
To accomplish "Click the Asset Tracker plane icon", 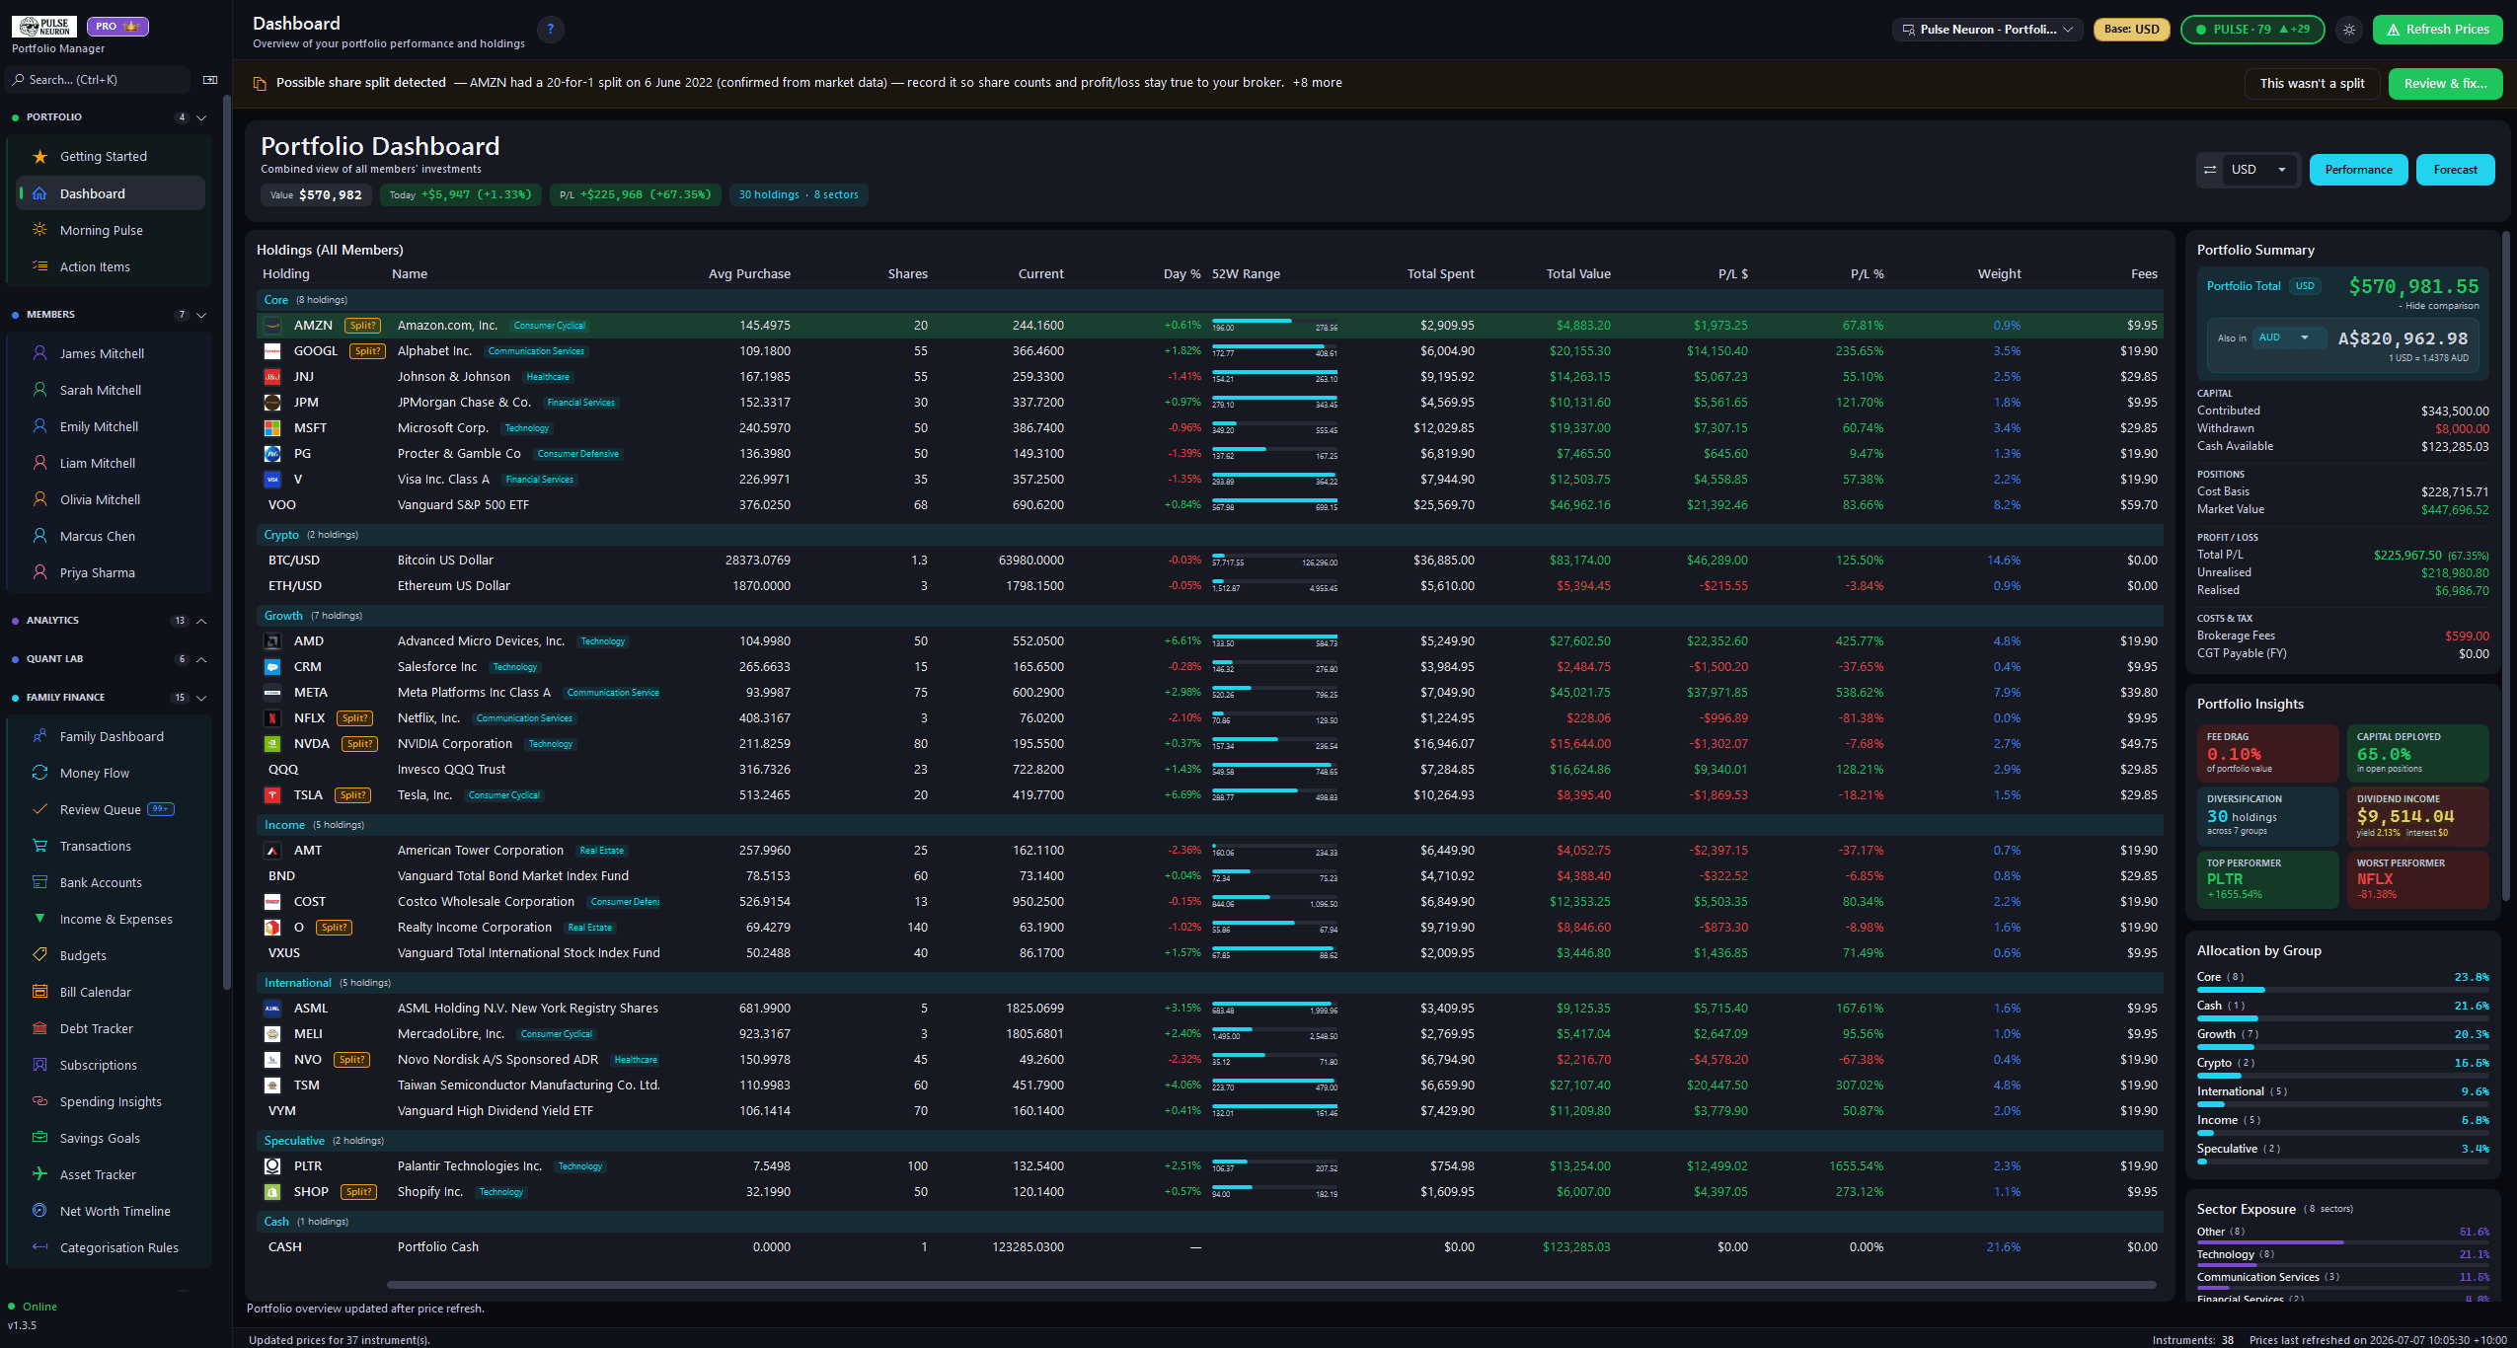I will pos(40,1174).
